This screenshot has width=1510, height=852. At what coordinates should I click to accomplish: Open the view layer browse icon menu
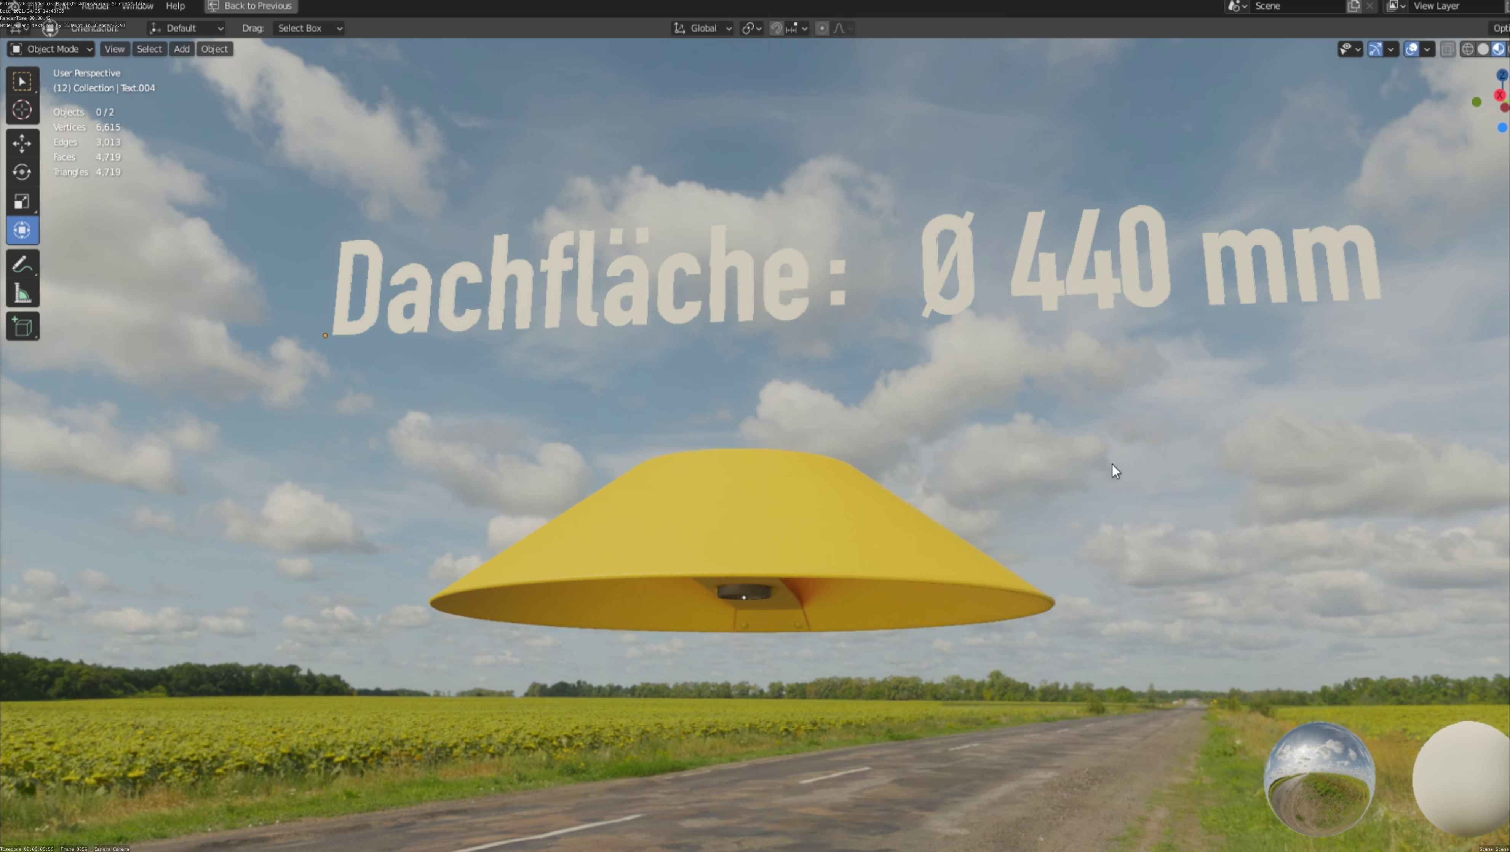point(1396,6)
